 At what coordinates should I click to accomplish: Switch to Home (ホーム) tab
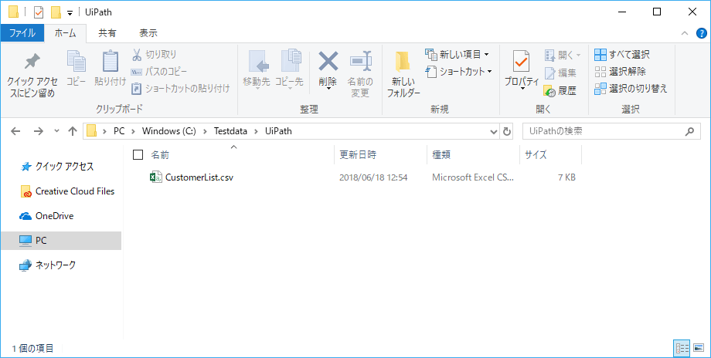[x=65, y=33]
